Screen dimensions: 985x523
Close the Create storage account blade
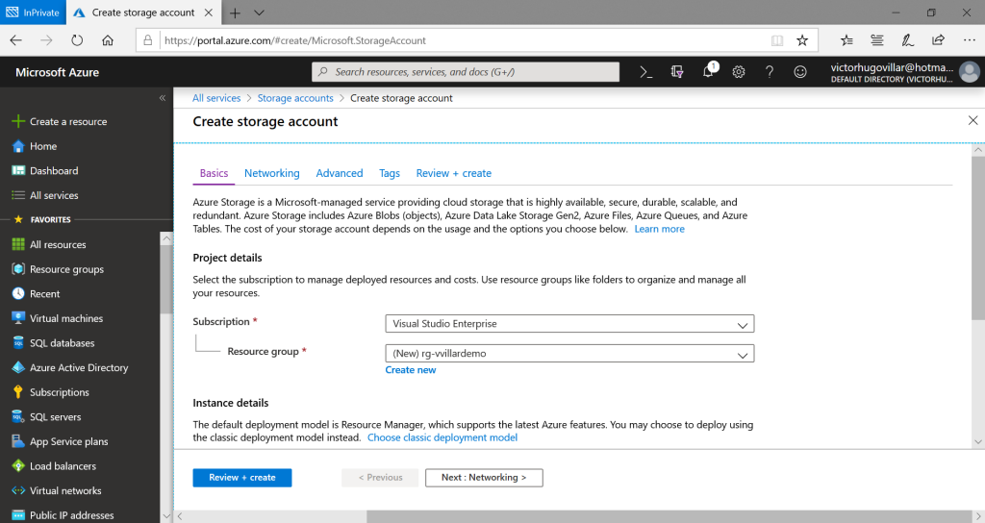972,120
